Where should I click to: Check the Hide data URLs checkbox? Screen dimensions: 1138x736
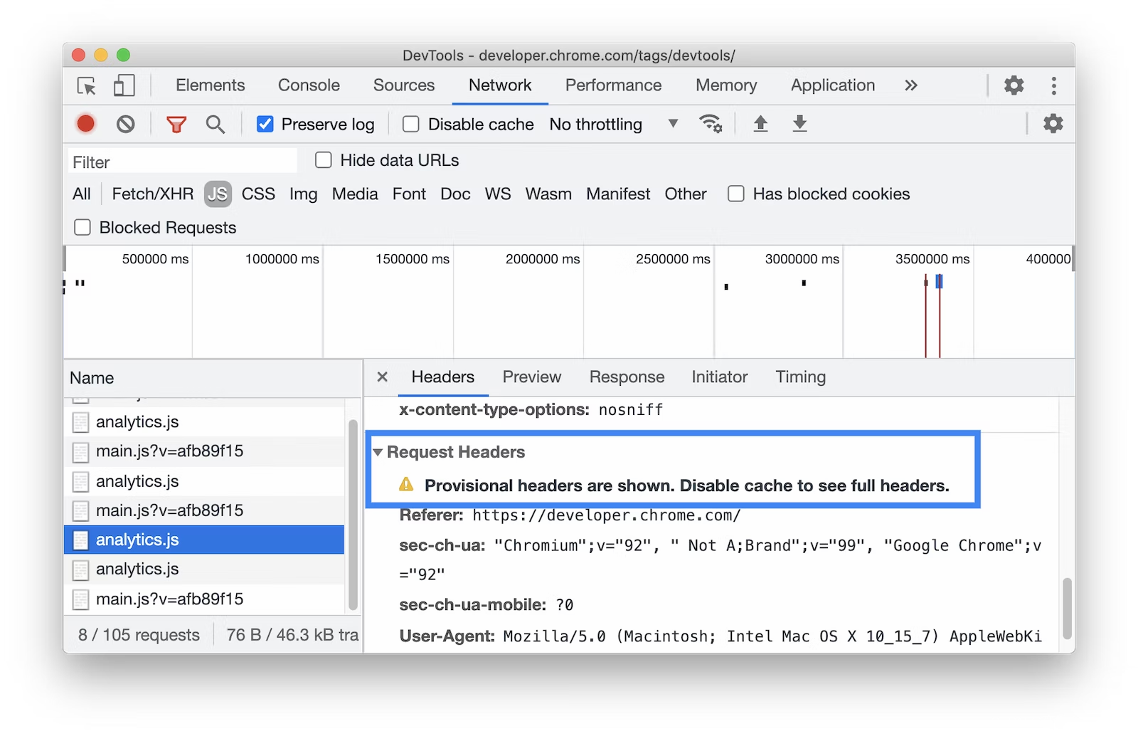coord(324,159)
